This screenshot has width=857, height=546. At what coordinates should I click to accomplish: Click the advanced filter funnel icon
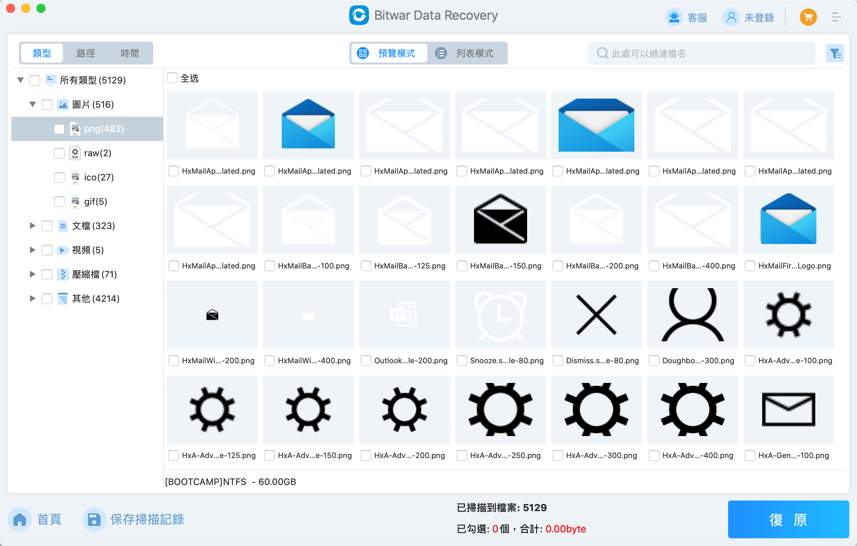835,53
